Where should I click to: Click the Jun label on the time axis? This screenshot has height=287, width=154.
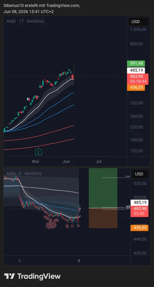(66, 161)
